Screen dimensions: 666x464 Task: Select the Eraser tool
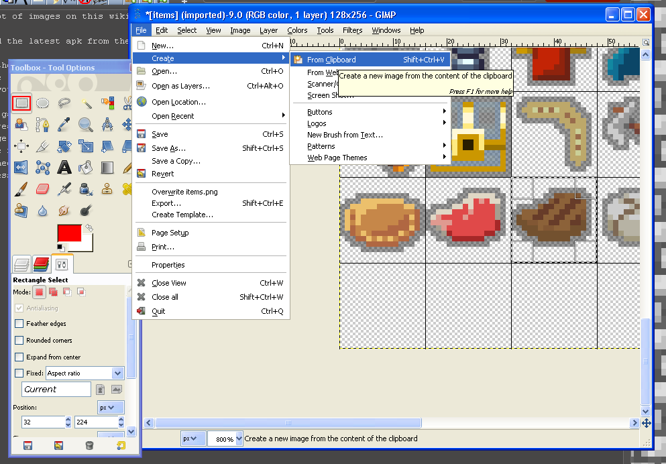pos(42,189)
